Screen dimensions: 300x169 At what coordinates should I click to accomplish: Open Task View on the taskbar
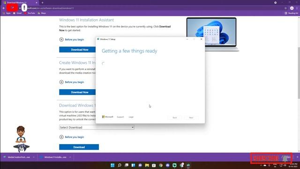(126, 165)
